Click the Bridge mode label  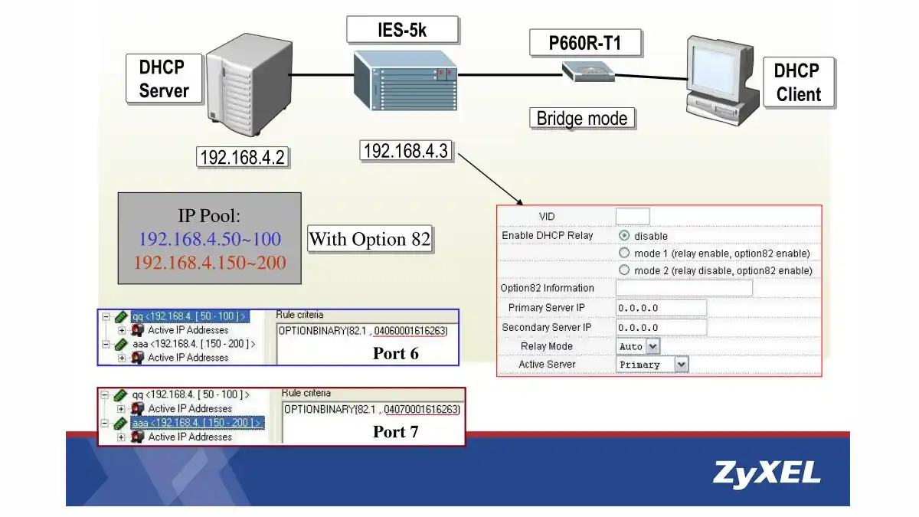(x=582, y=118)
